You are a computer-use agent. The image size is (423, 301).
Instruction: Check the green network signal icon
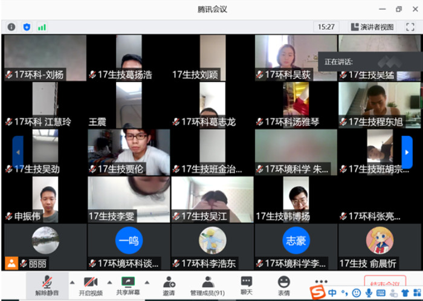42,27
